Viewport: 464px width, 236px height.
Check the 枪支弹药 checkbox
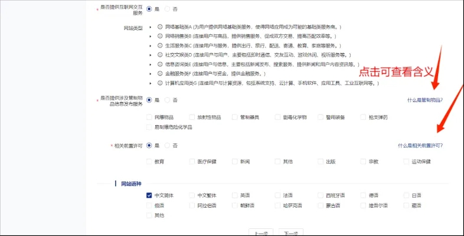(x=362, y=117)
